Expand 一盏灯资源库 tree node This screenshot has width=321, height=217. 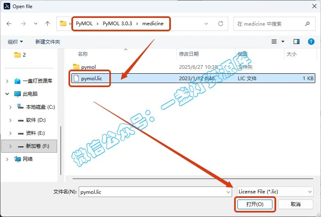click(7, 81)
